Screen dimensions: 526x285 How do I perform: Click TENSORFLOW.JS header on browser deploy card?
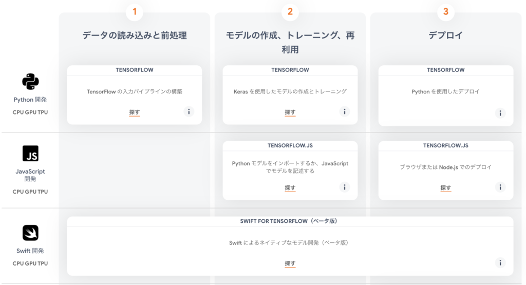click(x=446, y=145)
